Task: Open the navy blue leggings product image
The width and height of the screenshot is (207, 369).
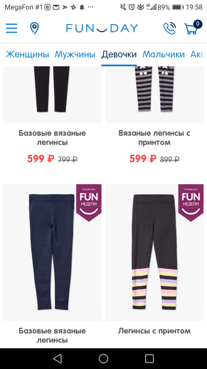Action: pos(52,252)
